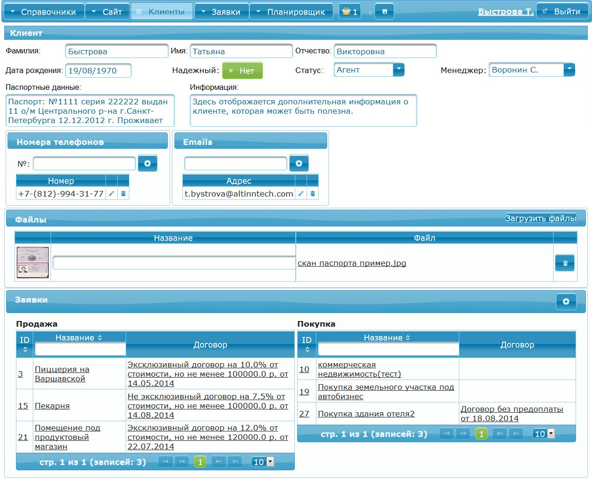Open sale request Пекарня

coord(52,405)
